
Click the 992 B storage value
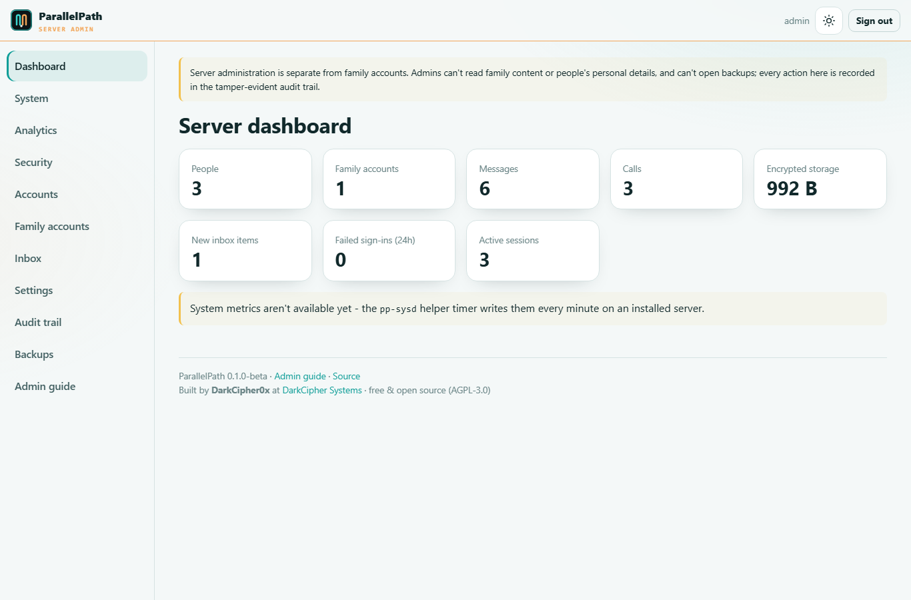792,189
